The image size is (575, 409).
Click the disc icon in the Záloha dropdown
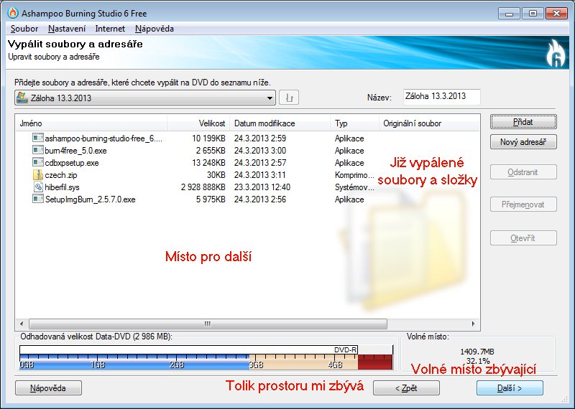tap(22, 98)
